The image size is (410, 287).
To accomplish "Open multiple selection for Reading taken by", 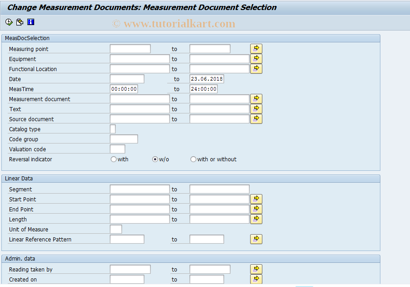I will 256,269.
